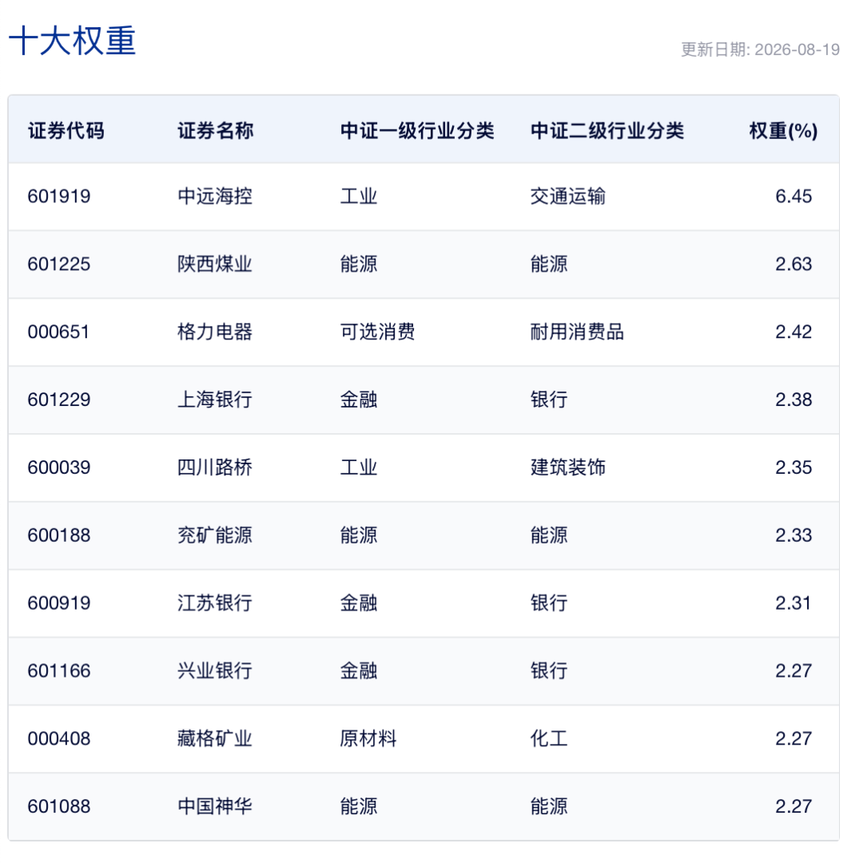
Task: Click the 证券名称 column header
Action: 215,131
